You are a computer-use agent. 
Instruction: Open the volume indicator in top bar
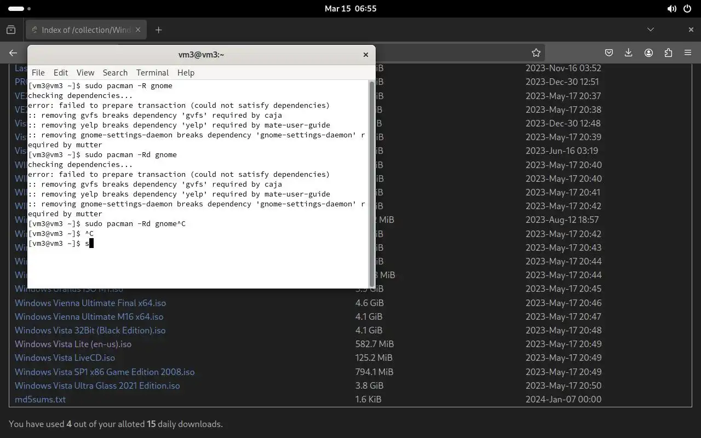click(x=671, y=9)
